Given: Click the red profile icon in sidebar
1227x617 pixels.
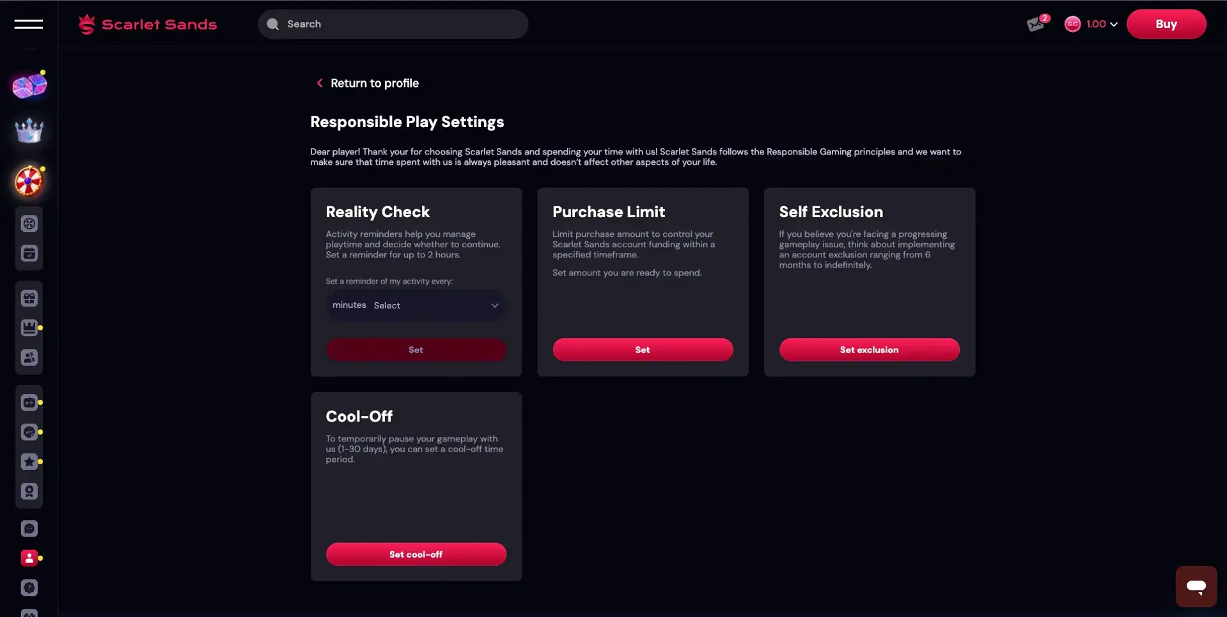Looking at the screenshot, I should 29,558.
